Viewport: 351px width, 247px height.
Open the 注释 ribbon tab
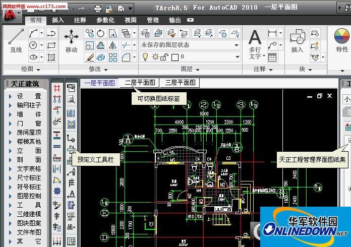point(80,20)
